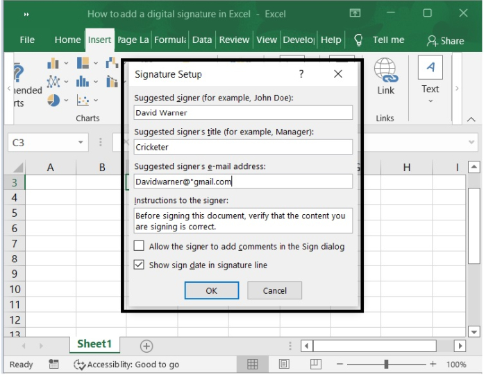Image resolution: width=486 pixels, height=377 pixels.
Task: Insert a statistic histogram chart
Action: (83, 82)
